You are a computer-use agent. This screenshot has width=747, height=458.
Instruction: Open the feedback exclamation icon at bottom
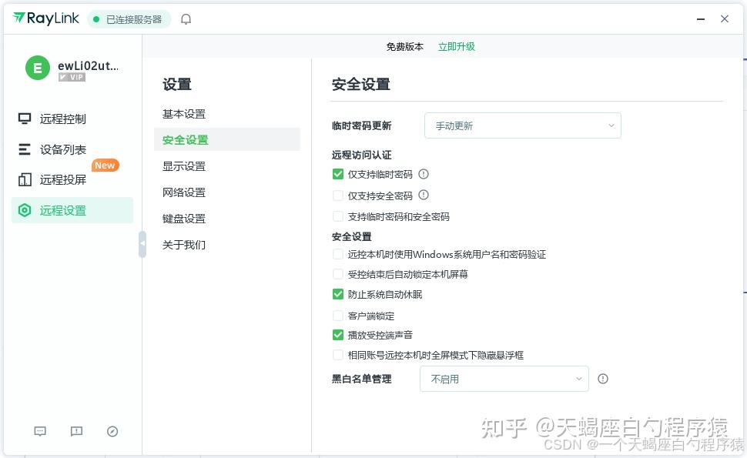pyautogui.click(x=76, y=431)
